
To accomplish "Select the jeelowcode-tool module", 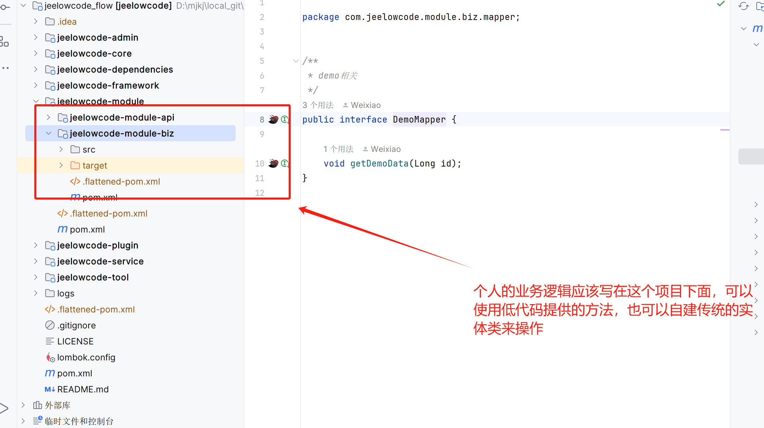I will 93,277.
